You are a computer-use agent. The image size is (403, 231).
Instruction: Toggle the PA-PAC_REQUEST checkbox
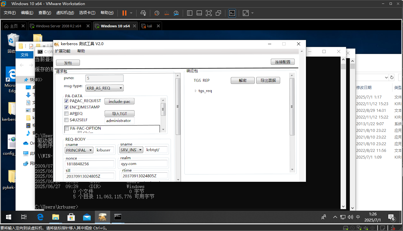pyautogui.click(x=67, y=101)
